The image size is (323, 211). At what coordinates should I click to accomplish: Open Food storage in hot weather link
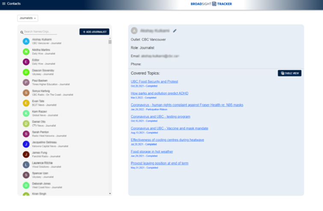click(152, 151)
